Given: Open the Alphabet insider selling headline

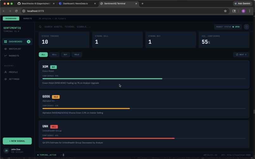Looking at the screenshot, I should (73, 113).
